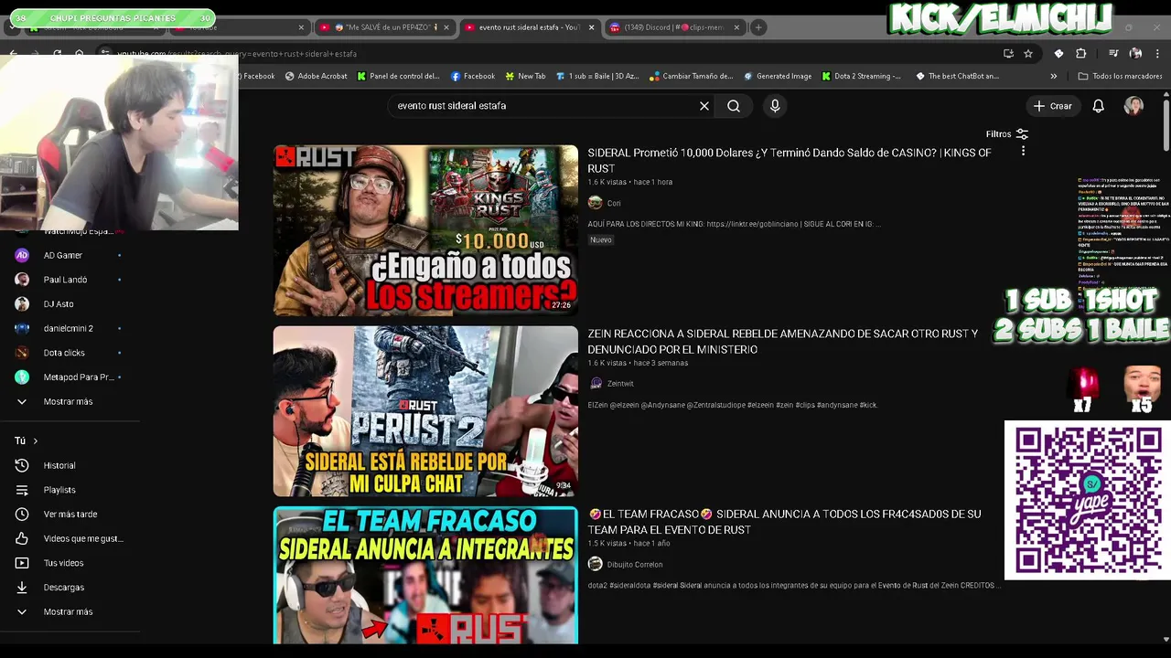The width and height of the screenshot is (1171, 658).
Task: Open the media control icon in browser toolbar
Action: click(x=1113, y=53)
